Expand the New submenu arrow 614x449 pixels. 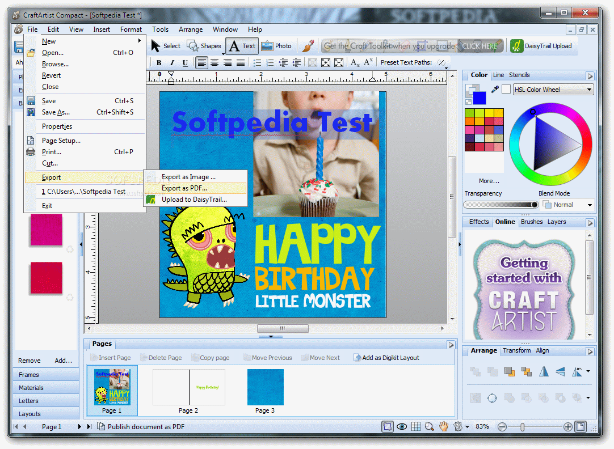(140, 41)
